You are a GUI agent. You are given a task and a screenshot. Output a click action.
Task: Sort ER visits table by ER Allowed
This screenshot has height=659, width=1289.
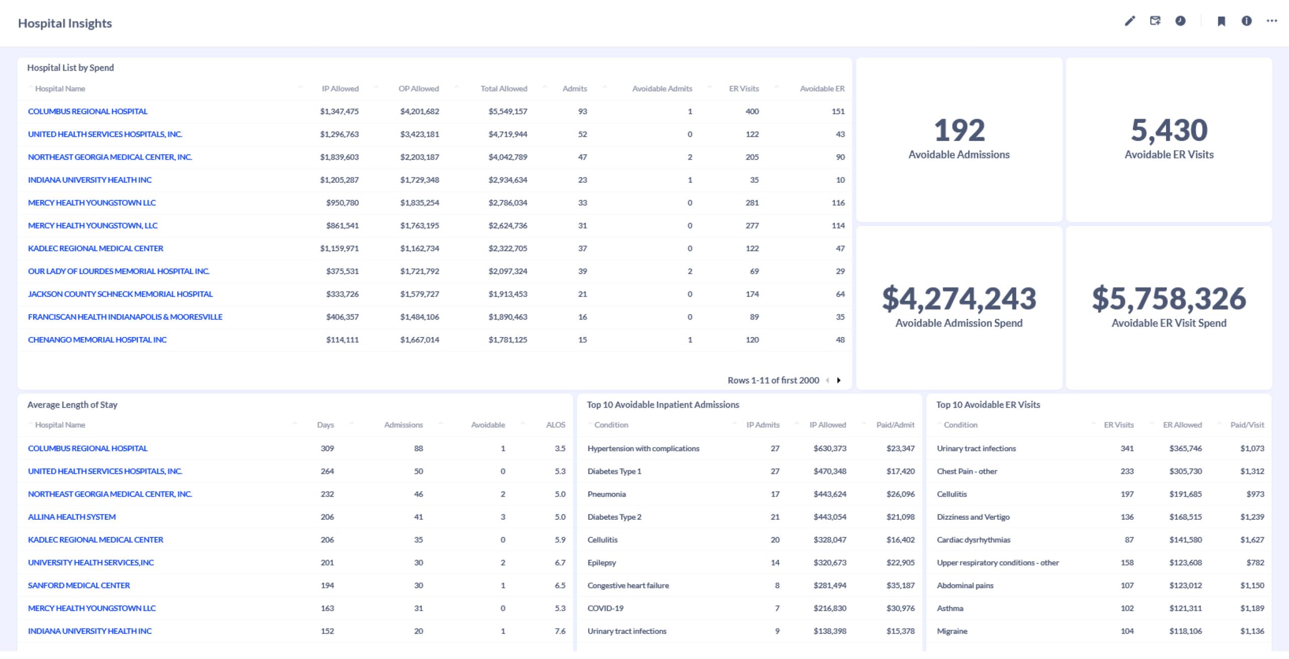(1182, 425)
